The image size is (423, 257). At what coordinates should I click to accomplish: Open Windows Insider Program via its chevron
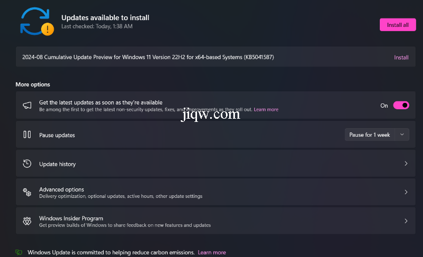coord(406,221)
